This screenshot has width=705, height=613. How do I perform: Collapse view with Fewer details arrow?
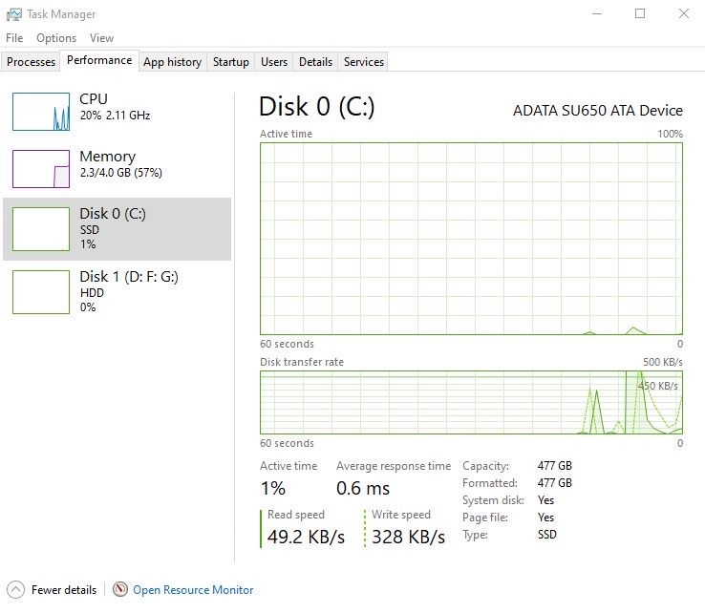15,590
